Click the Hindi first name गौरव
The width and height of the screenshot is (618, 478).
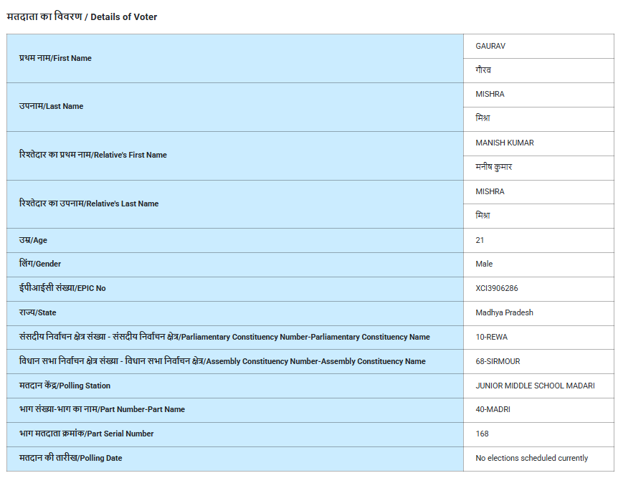point(483,70)
